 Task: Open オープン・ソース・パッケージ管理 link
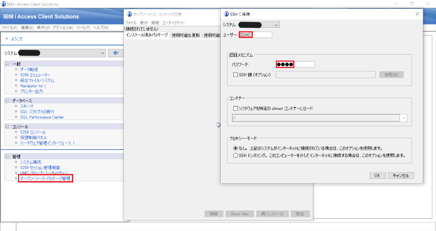(45, 178)
